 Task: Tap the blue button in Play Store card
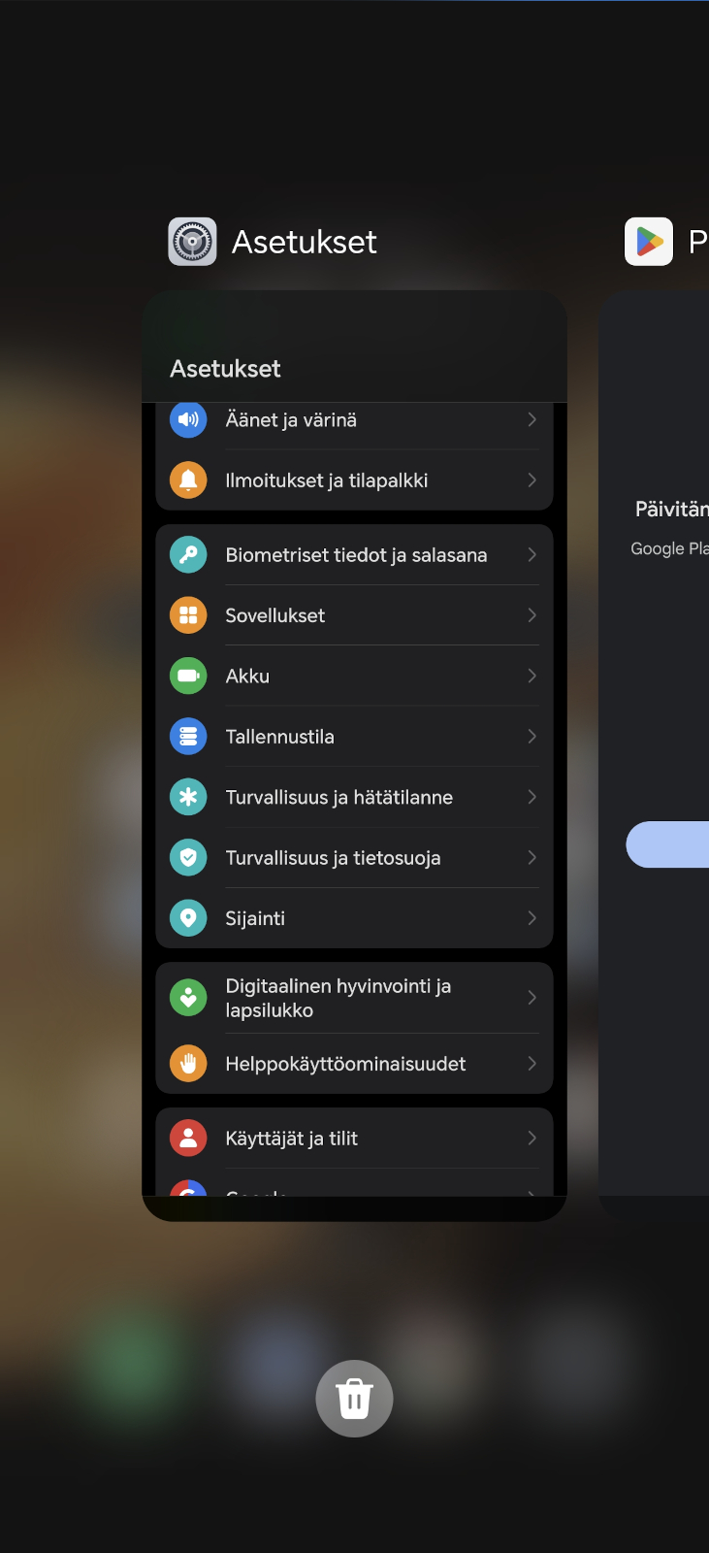click(668, 844)
